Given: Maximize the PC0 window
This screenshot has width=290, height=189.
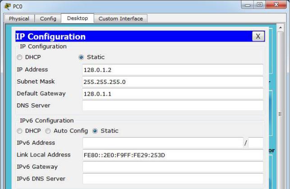Looking at the screenshot, I should pyautogui.click(x=260, y=5).
